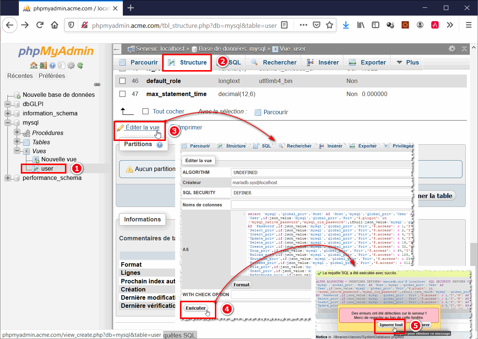Screen dimensions: 478x339
Task: Go back with the Firefox back arrow
Action: pos(10,25)
